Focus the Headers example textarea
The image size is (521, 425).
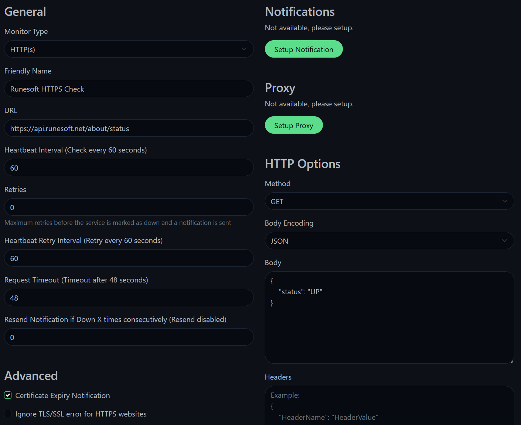click(x=389, y=406)
